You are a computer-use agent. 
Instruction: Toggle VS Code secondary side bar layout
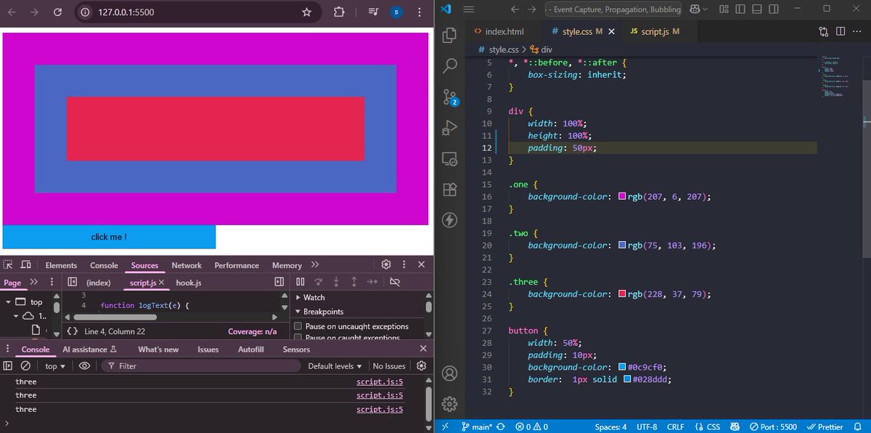pyautogui.click(x=774, y=9)
